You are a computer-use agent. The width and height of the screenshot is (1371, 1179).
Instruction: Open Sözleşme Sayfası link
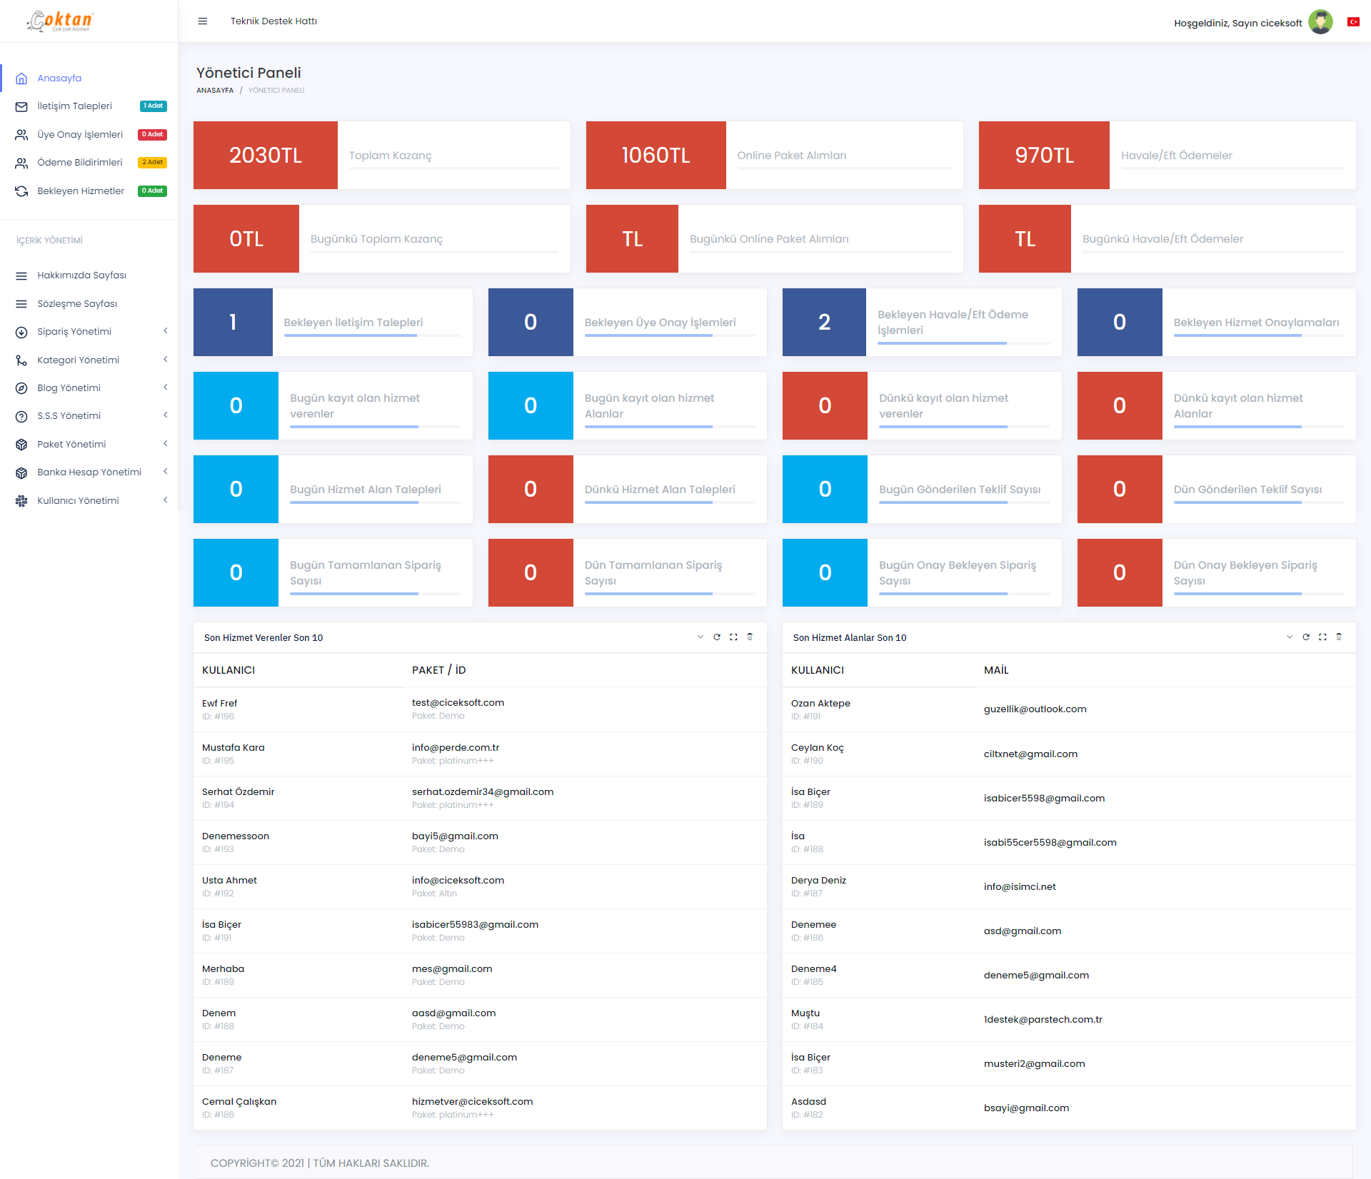89,304
